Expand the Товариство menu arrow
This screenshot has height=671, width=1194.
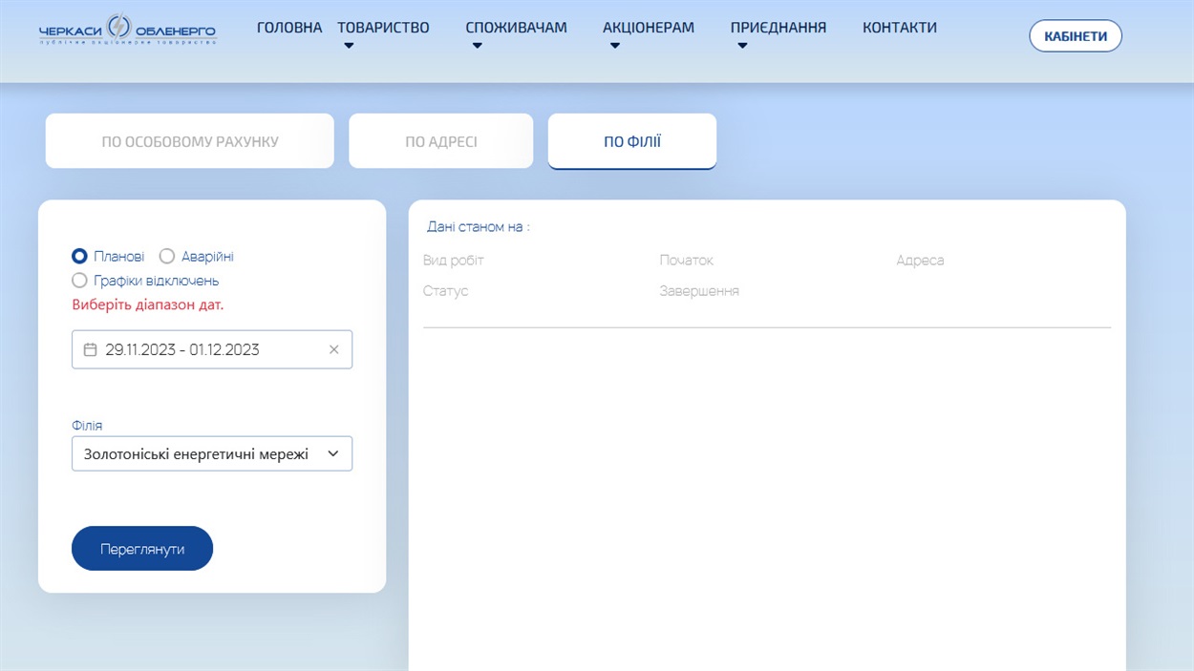tap(349, 46)
